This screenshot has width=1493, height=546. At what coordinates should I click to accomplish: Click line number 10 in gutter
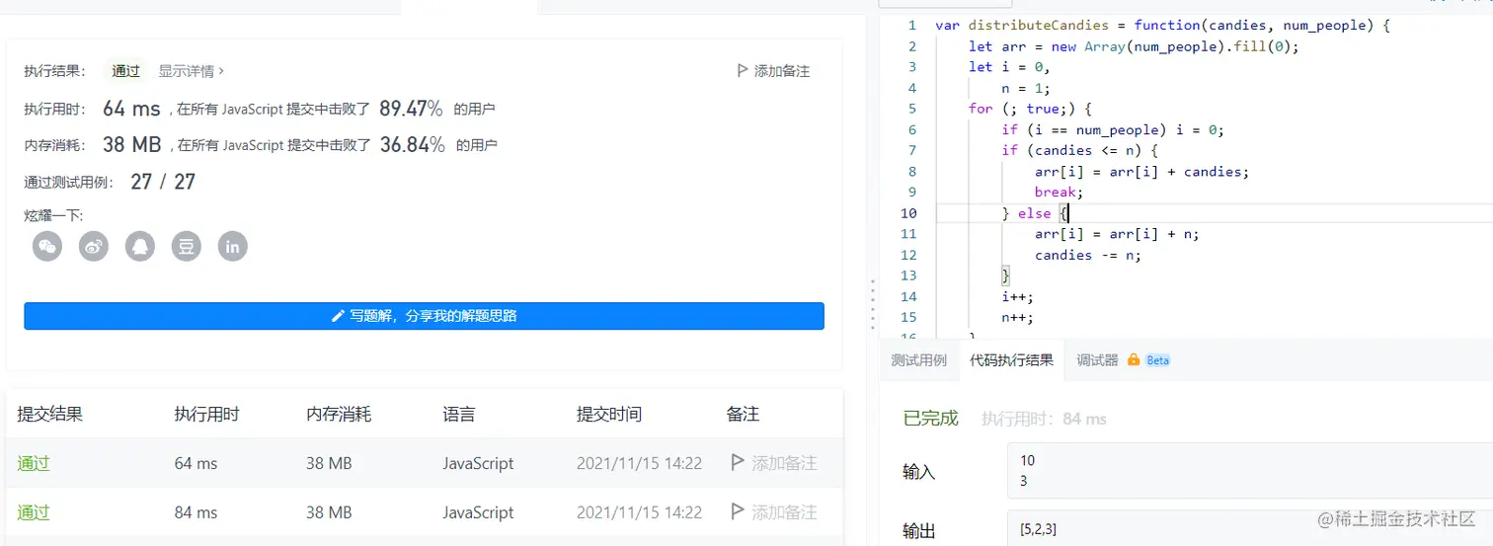tap(907, 213)
